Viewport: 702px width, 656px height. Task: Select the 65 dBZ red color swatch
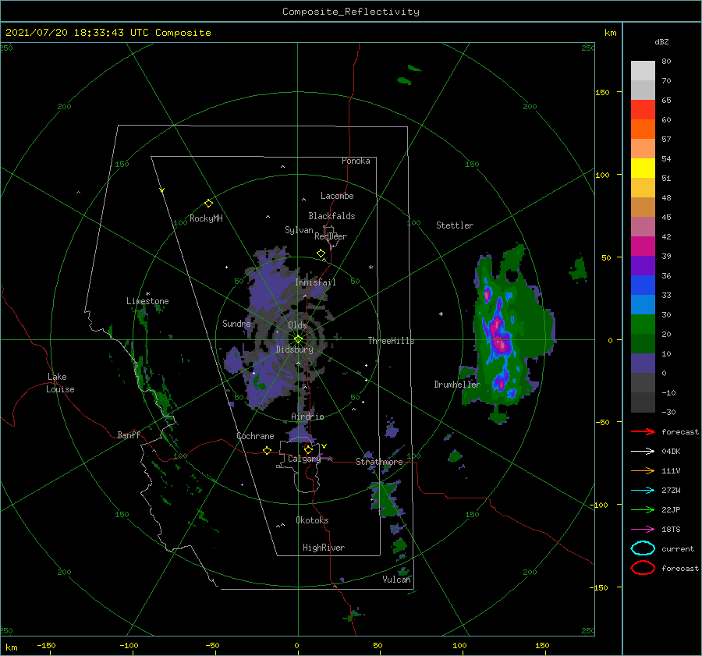pyautogui.click(x=643, y=110)
